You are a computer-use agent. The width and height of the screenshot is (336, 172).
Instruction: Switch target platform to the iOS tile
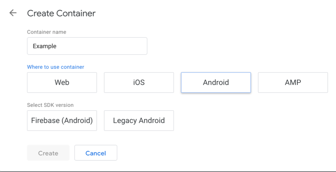[x=139, y=83]
